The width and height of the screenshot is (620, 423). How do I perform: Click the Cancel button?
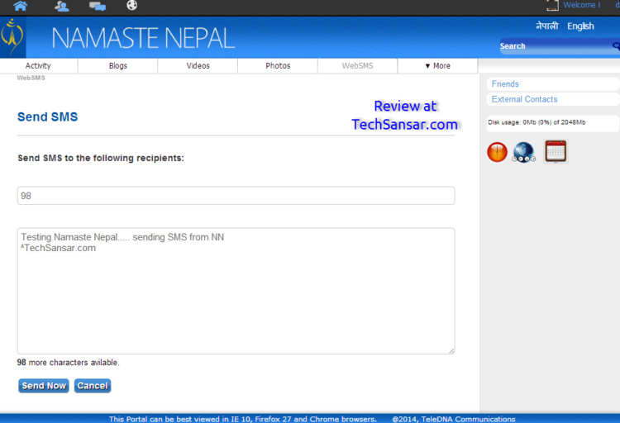[93, 386]
